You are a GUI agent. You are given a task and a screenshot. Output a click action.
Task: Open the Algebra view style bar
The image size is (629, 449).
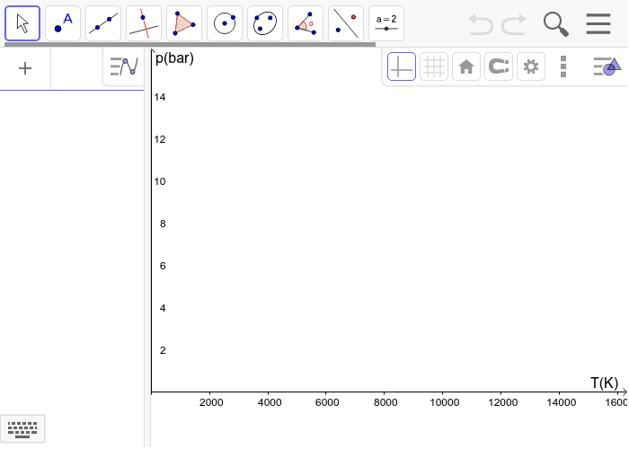(124, 66)
